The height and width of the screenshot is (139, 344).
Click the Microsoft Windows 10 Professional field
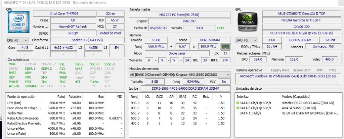(288, 79)
